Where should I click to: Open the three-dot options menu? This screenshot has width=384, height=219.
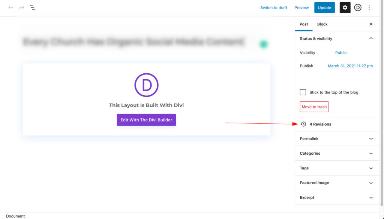[x=369, y=7]
